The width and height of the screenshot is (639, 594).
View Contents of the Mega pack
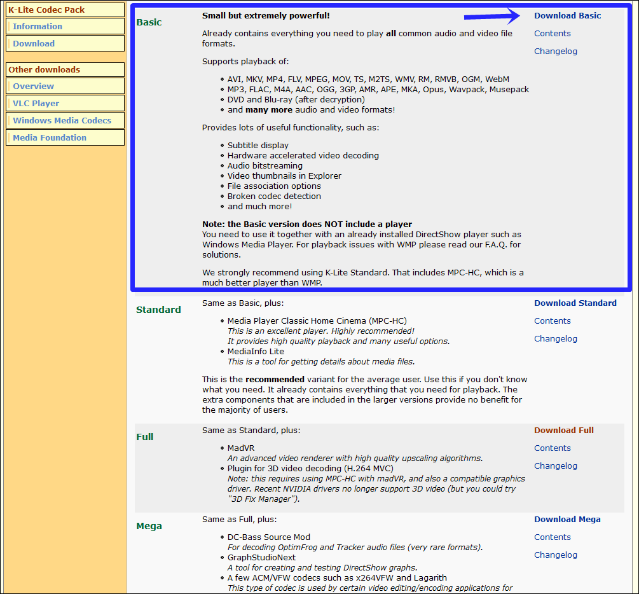tap(552, 537)
